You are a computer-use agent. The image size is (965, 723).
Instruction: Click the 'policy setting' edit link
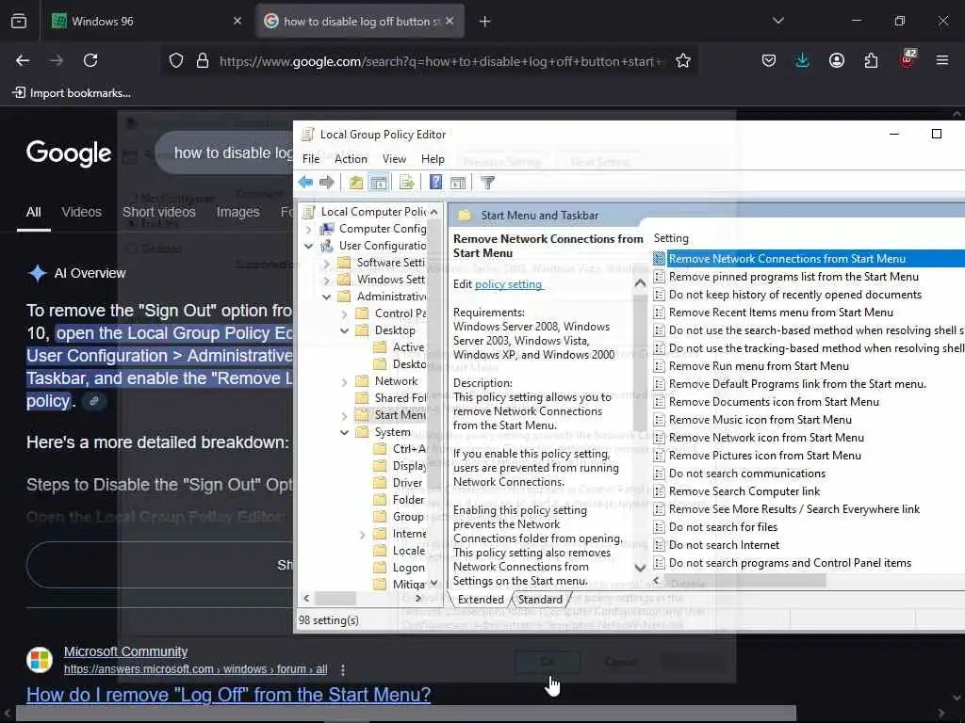508,284
